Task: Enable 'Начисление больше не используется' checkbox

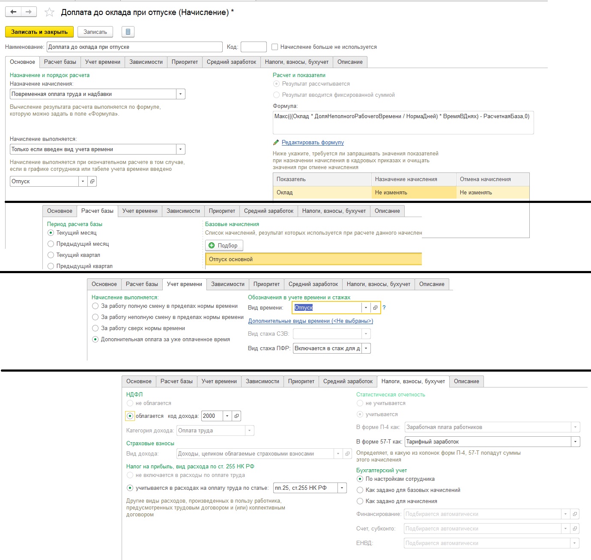Action: (275, 47)
